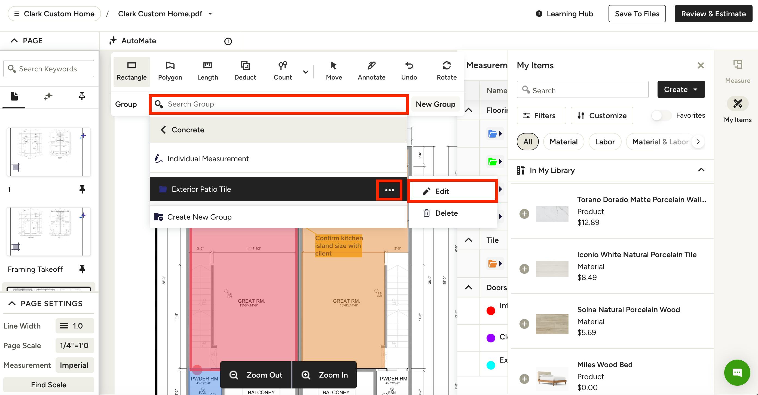Open the Annotate tool

371,71
